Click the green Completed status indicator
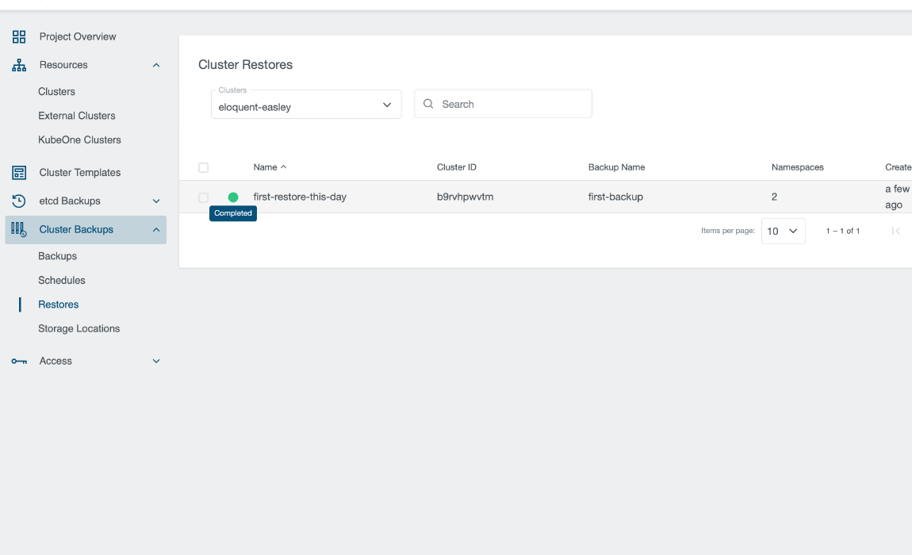The width and height of the screenshot is (912, 555). (x=232, y=197)
